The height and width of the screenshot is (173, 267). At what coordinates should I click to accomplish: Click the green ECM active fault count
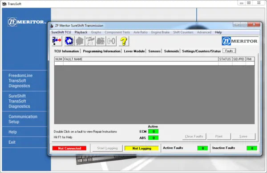(x=153, y=131)
